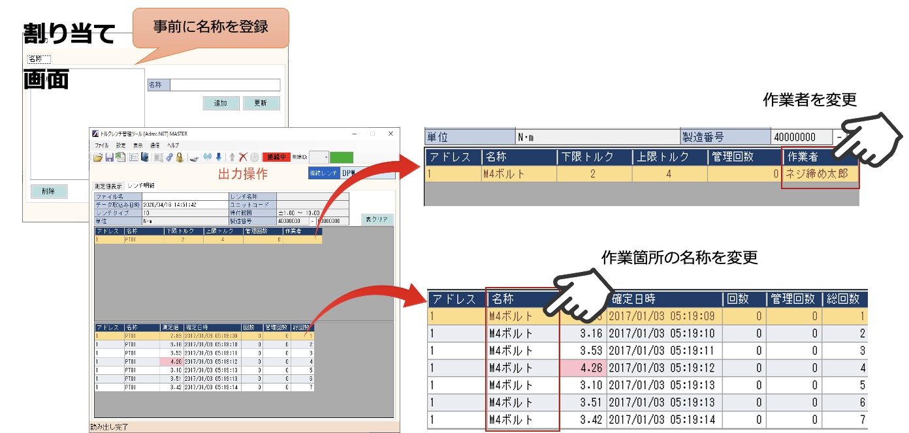This screenshot has width=909, height=433.
Task: Click the enlarged pink 4.26 cell
Action: [584, 368]
